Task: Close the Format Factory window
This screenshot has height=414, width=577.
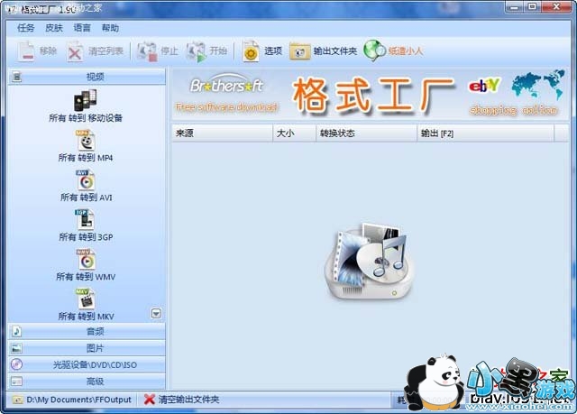Action: 556,6
